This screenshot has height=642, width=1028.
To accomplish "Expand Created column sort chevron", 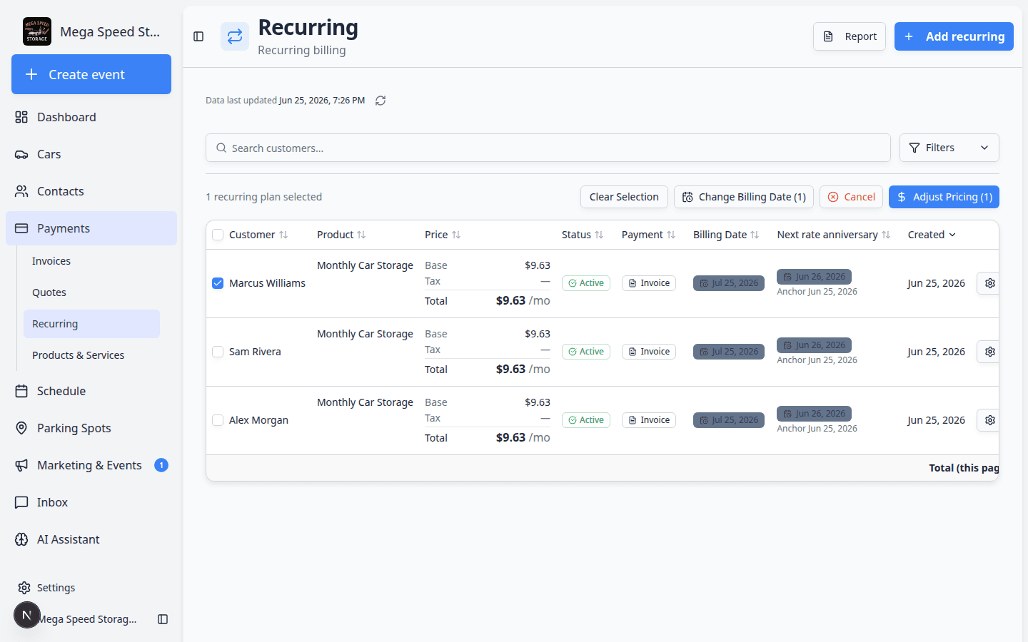I will pos(952,235).
